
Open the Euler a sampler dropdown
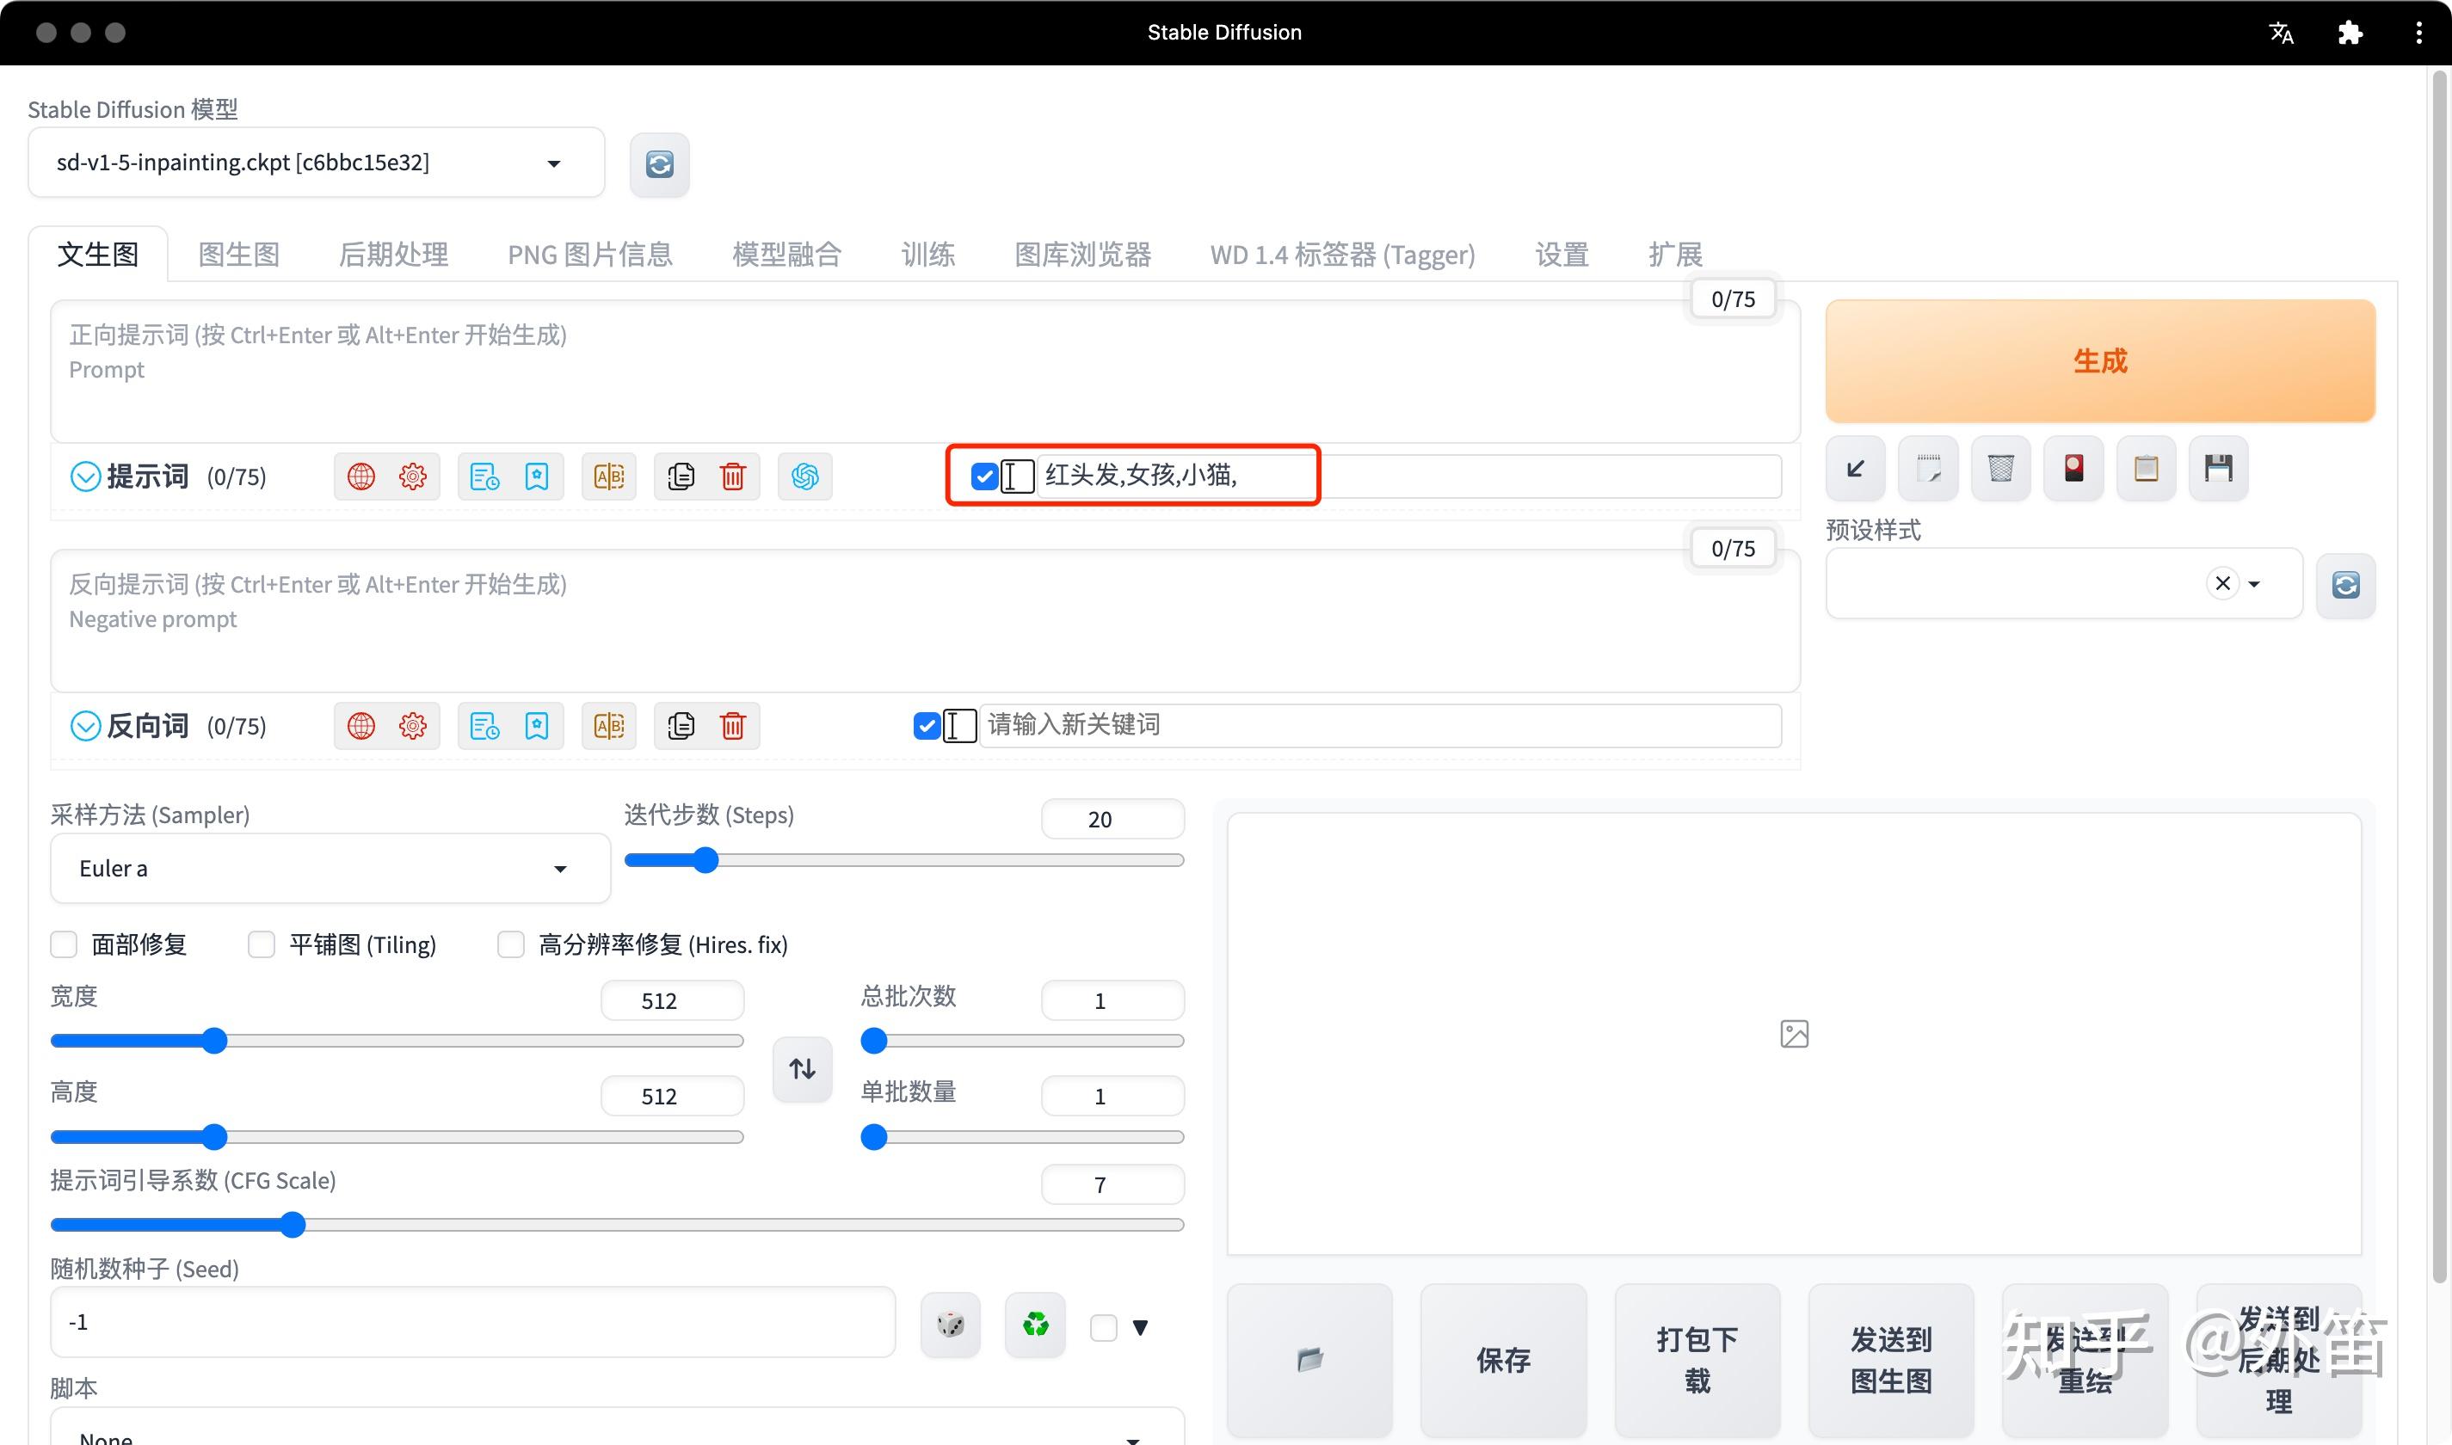[330, 868]
